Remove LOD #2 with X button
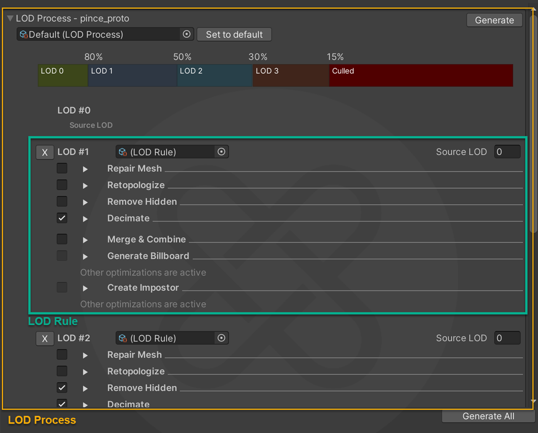The width and height of the screenshot is (538, 433). (x=45, y=339)
